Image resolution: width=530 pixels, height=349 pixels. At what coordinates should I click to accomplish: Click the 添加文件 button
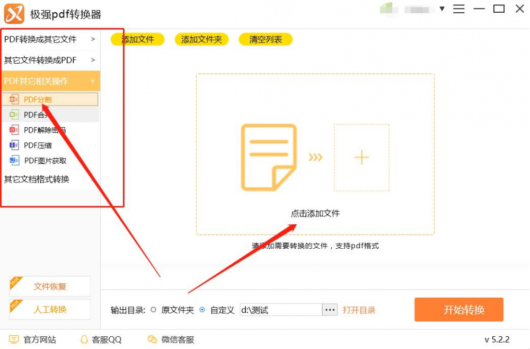click(138, 39)
